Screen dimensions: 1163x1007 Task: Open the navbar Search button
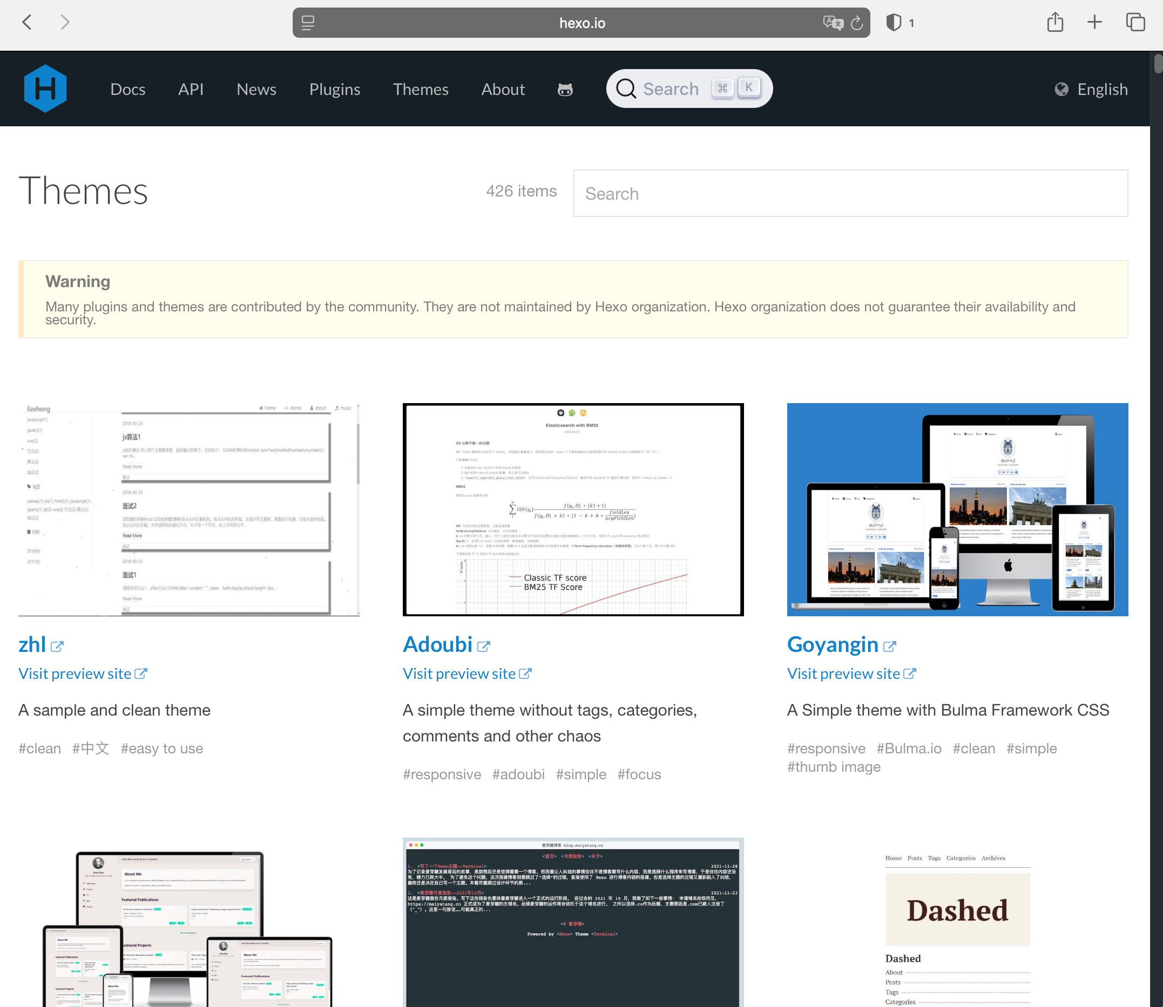[x=689, y=89]
